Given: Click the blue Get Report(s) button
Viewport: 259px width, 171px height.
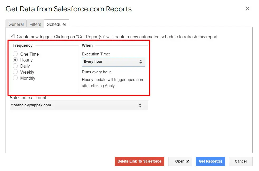Looking at the screenshot, I should pyautogui.click(x=210, y=161).
